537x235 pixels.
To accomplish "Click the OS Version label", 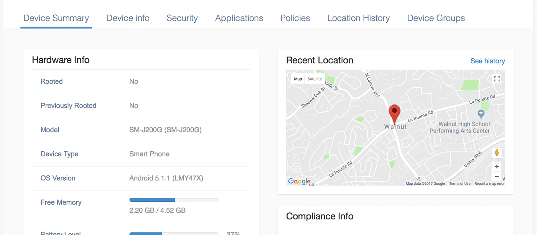I will pos(58,178).
